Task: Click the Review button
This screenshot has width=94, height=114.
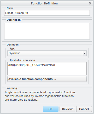Action: (x=67, y=109)
